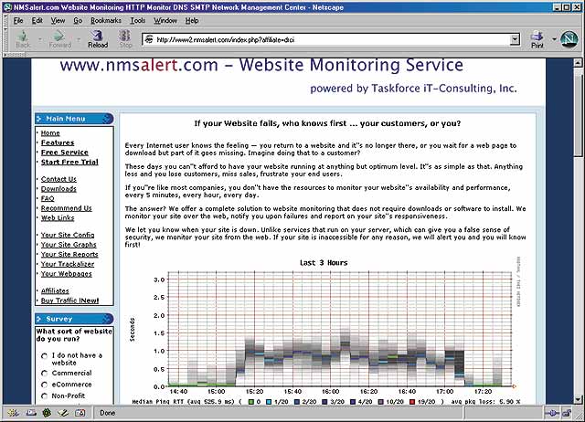
Task: Open Your Webpages link
Action: point(67,274)
